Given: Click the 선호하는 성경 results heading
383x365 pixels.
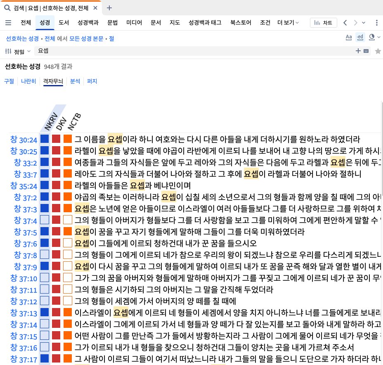Looking at the screenshot, I should (x=23, y=66).
